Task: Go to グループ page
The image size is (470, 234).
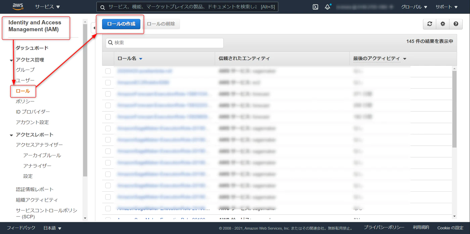Action: click(x=25, y=70)
